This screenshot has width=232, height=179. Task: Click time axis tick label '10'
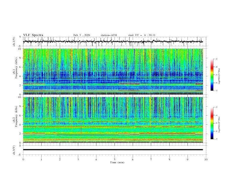[206, 159]
